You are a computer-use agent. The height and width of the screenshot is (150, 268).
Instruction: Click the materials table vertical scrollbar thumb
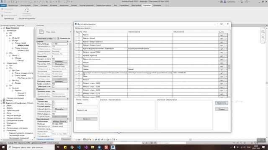229,67
